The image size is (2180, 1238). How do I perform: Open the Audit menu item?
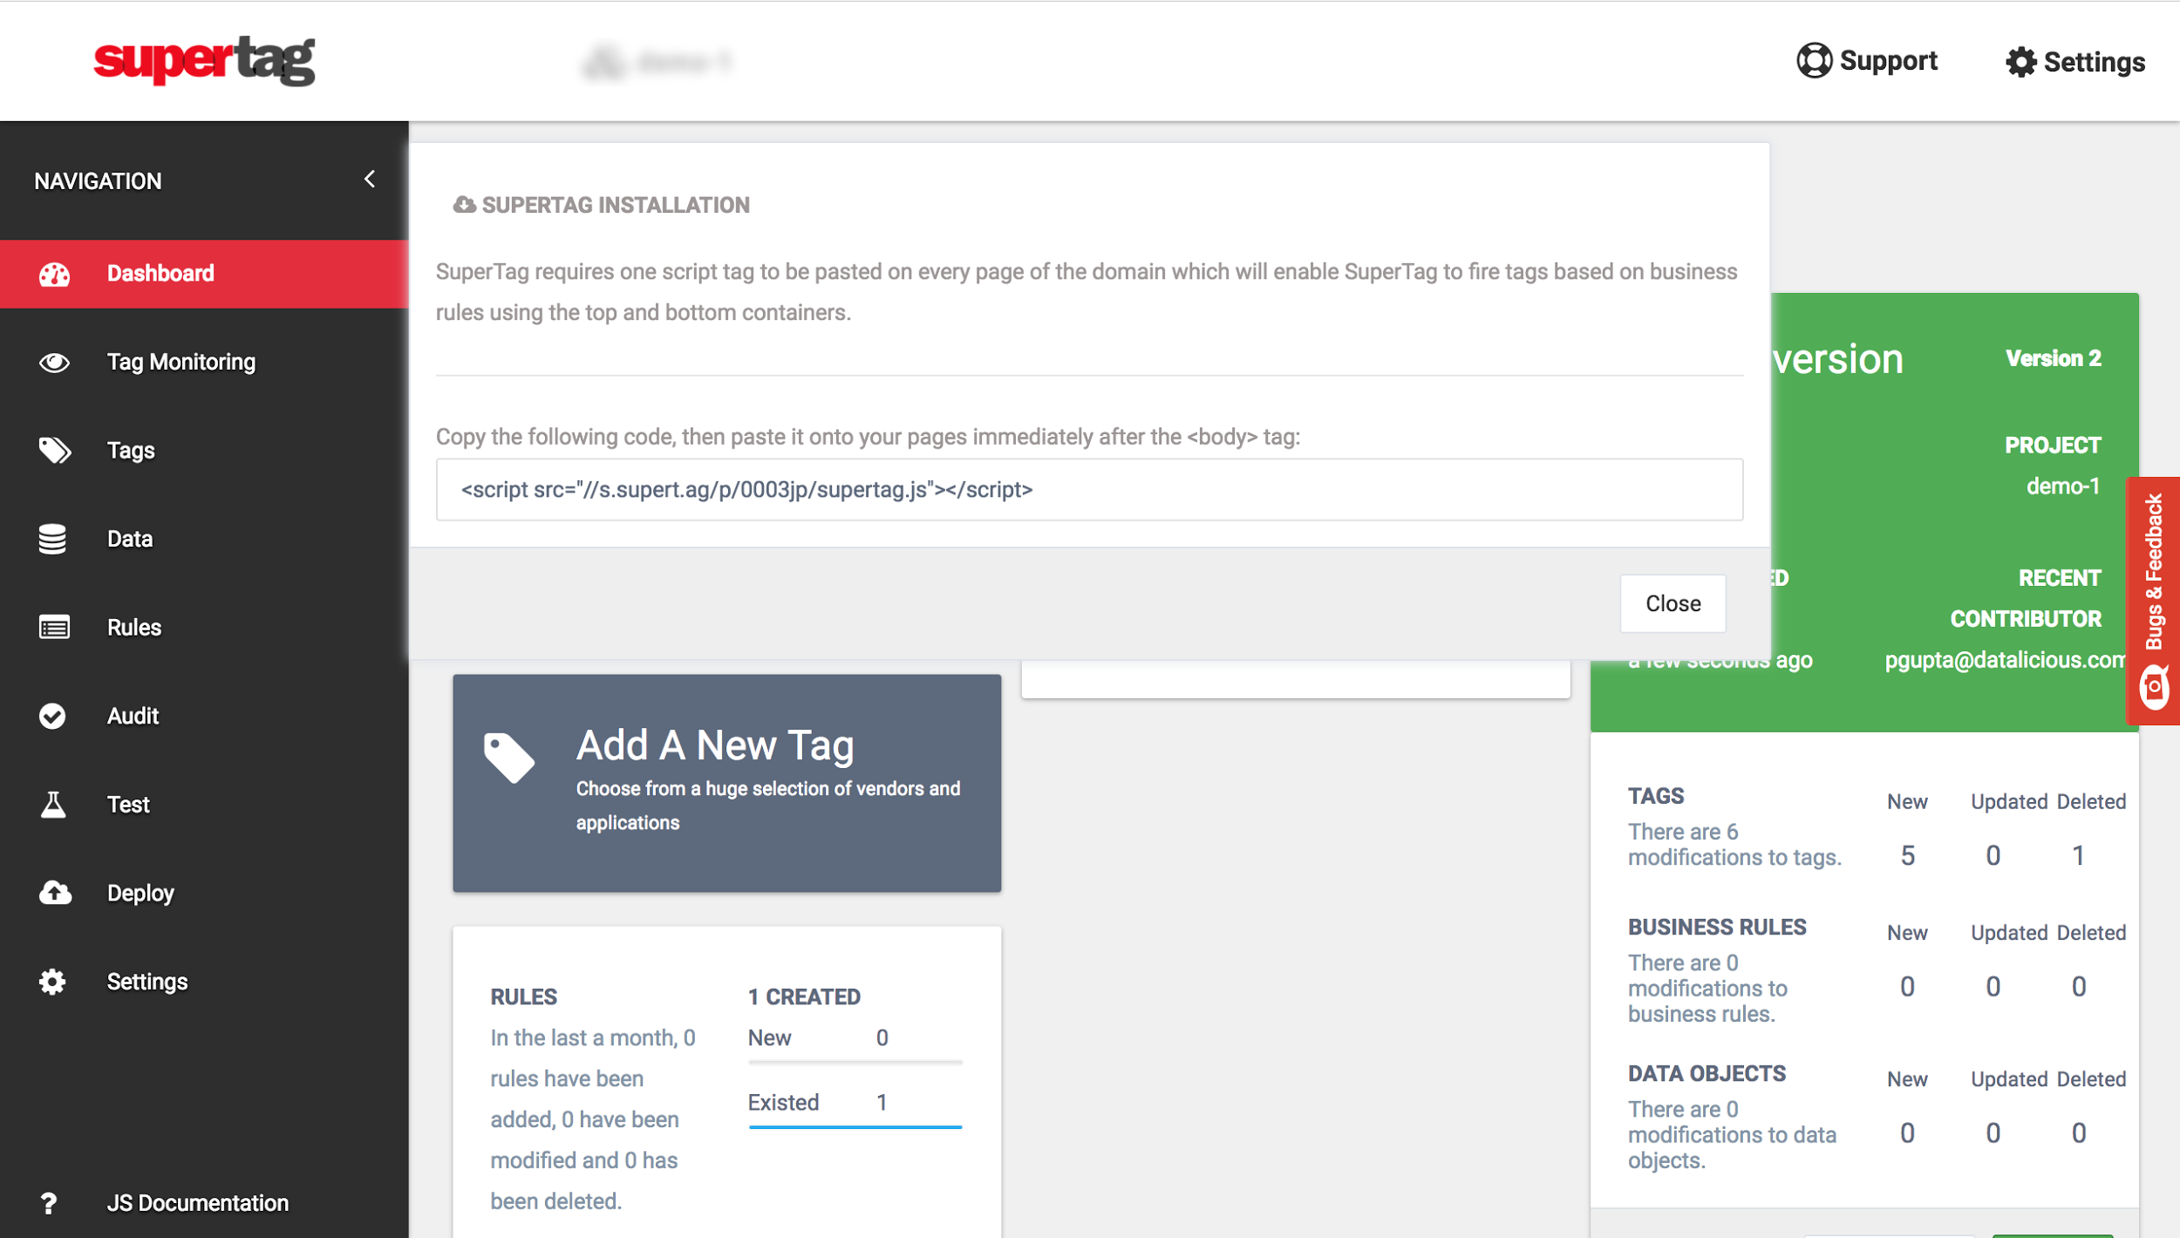pyautogui.click(x=204, y=716)
